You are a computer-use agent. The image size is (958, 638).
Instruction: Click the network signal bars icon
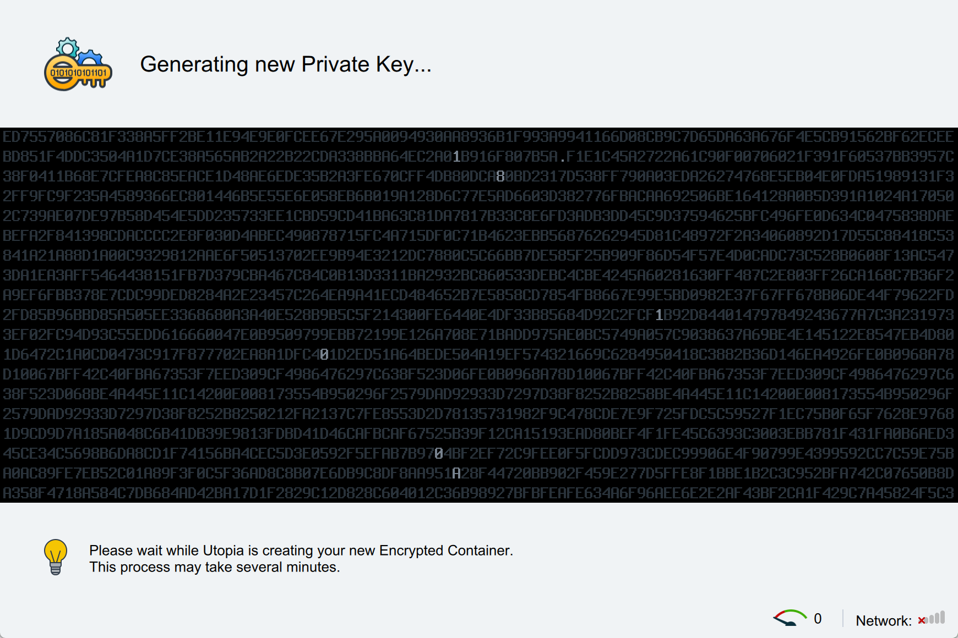click(x=937, y=618)
